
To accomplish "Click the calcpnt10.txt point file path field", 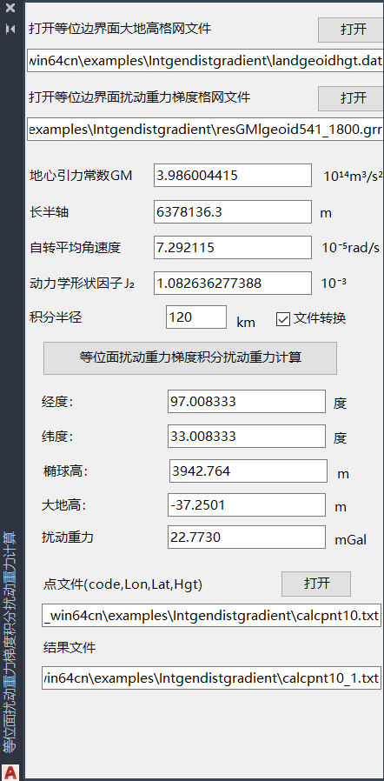I will 211,616.
